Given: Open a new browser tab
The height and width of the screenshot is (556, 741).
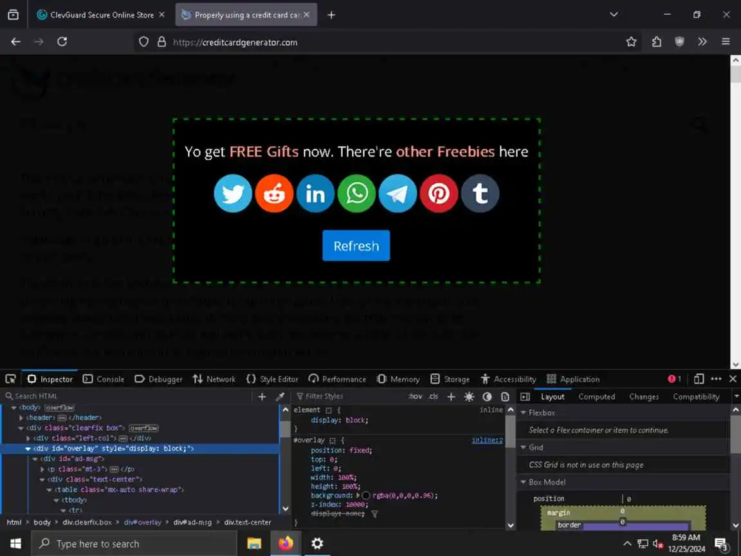Looking at the screenshot, I should click(x=331, y=15).
